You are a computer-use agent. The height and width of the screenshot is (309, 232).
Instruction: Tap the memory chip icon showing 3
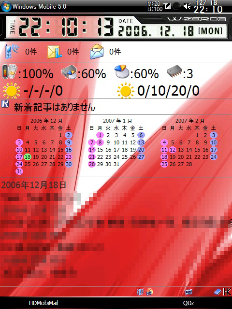coord(174,72)
